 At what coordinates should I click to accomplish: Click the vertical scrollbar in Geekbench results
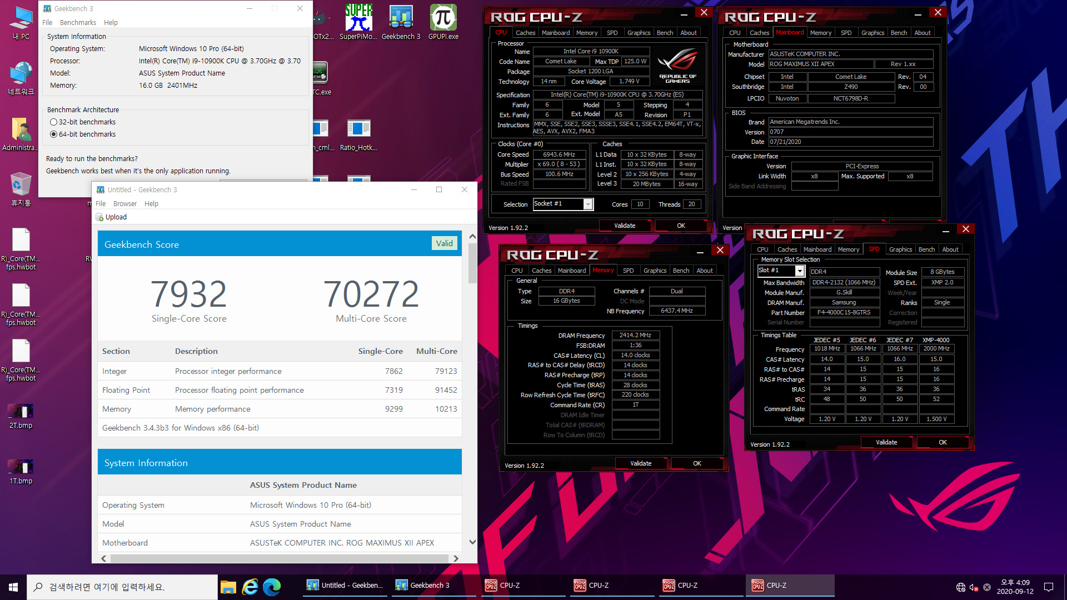(x=472, y=263)
